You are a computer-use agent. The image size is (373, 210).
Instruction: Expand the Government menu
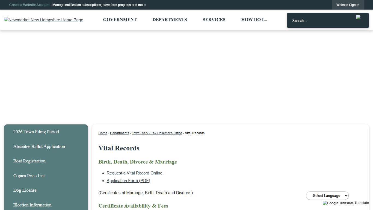(x=120, y=20)
